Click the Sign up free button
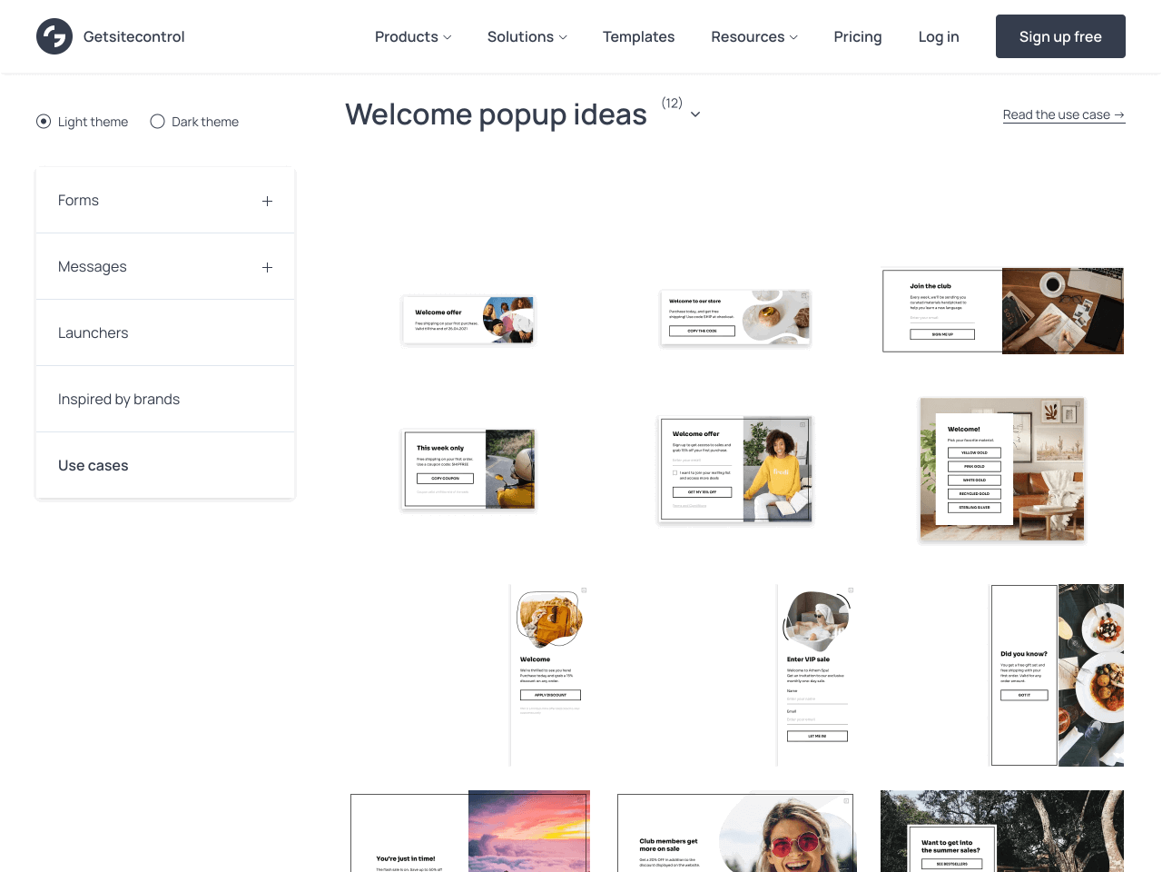1162x872 pixels. (1059, 36)
